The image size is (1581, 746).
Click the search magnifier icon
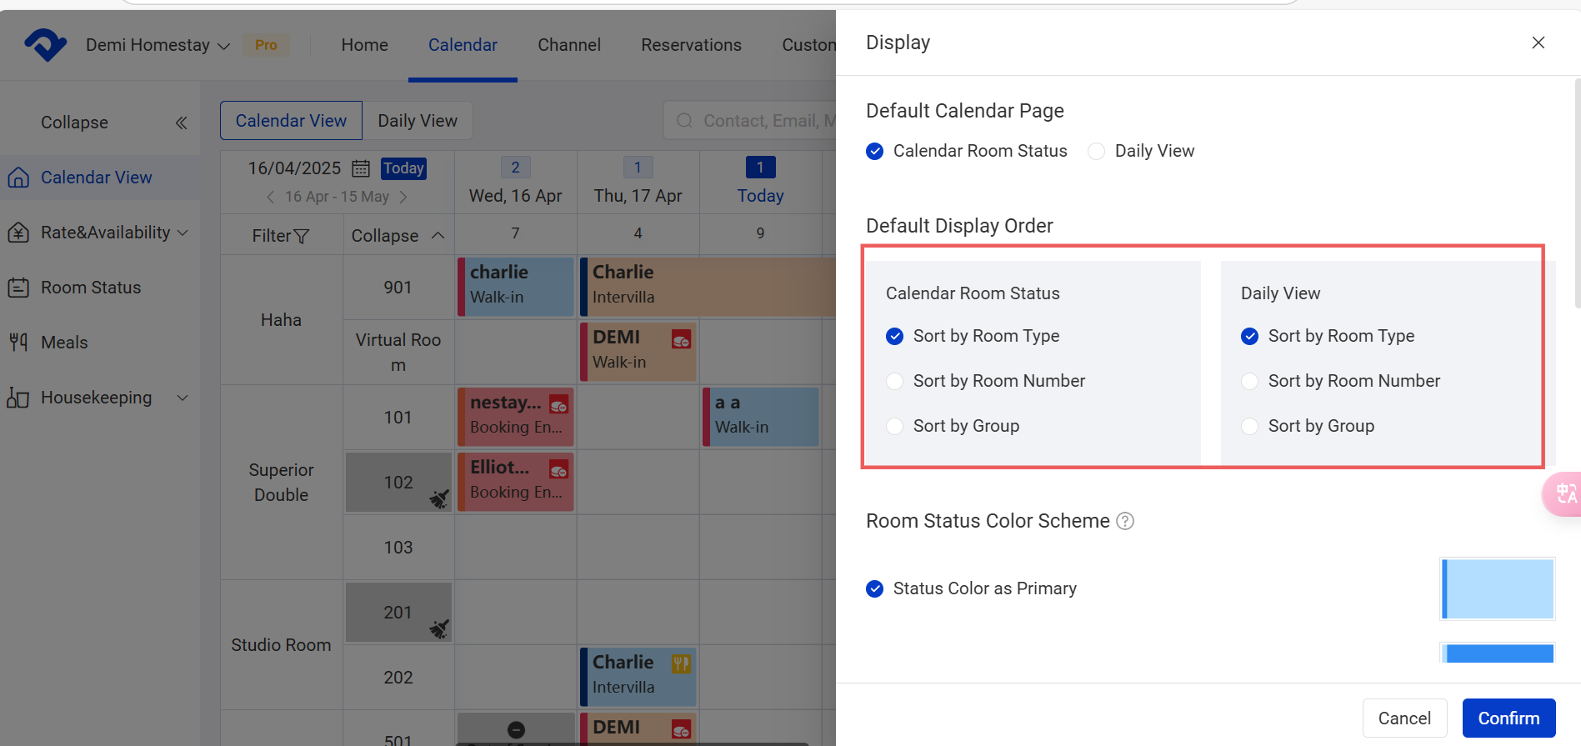click(x=684, y=121)
